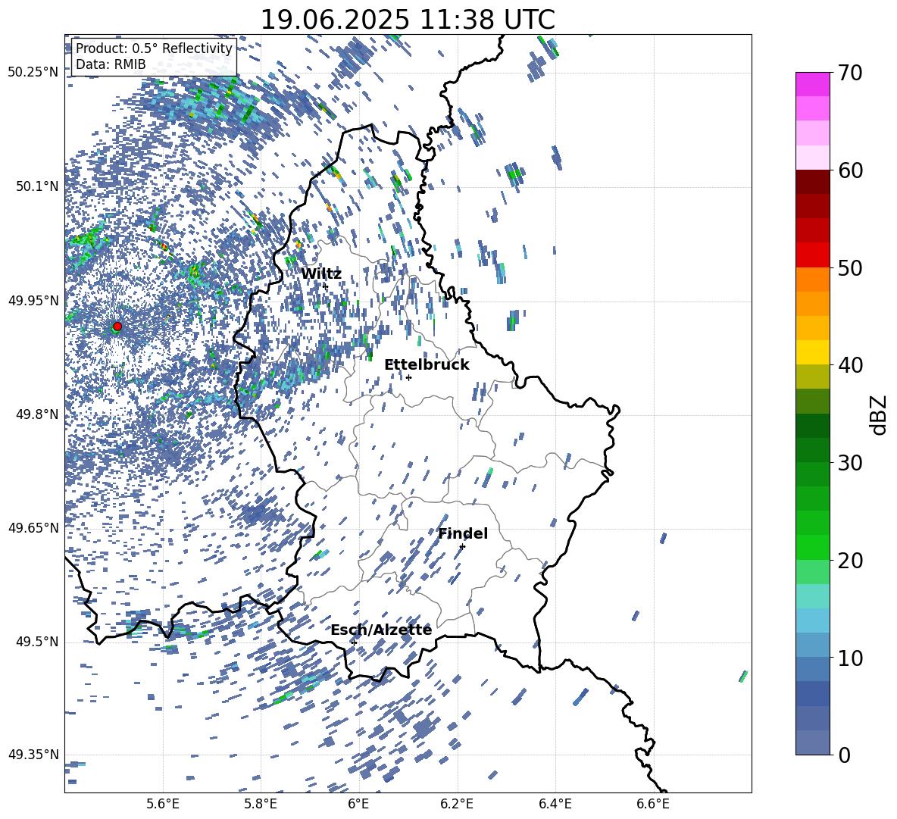Click the 49.5°N latitude label
The width and height of the screenshot is (897, 819).
click(x=38, y=642)
